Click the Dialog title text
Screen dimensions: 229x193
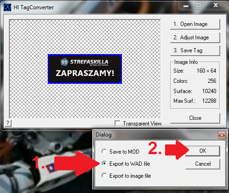point(103,135)
